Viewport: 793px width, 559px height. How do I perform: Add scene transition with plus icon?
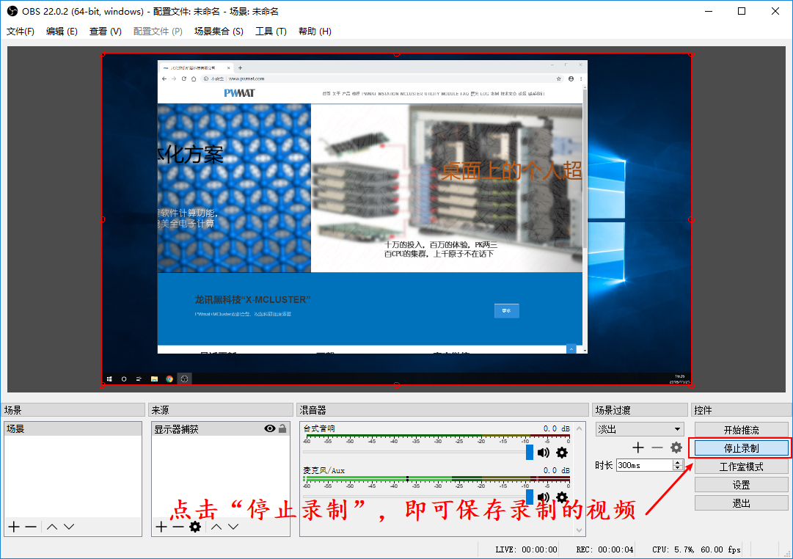coord(638,447)
